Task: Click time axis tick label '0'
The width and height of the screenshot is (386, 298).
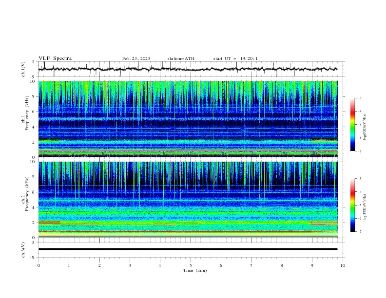Action: 39,265
